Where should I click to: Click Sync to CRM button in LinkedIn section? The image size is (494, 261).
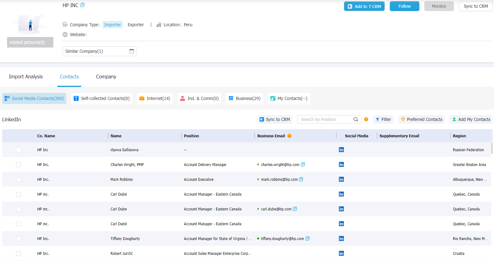(275, 119)
